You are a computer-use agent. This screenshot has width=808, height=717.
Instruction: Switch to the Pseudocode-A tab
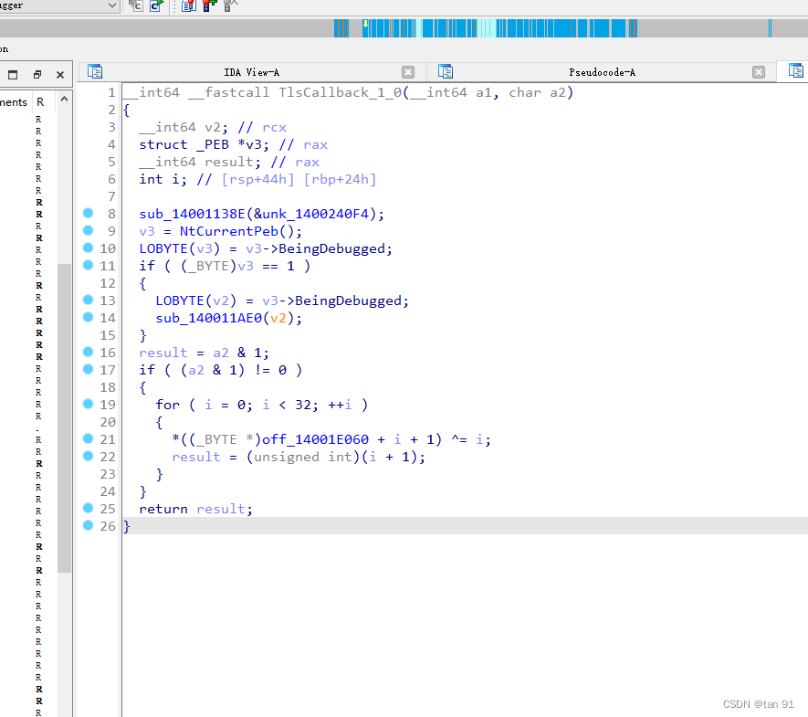(x=602, y=72)
